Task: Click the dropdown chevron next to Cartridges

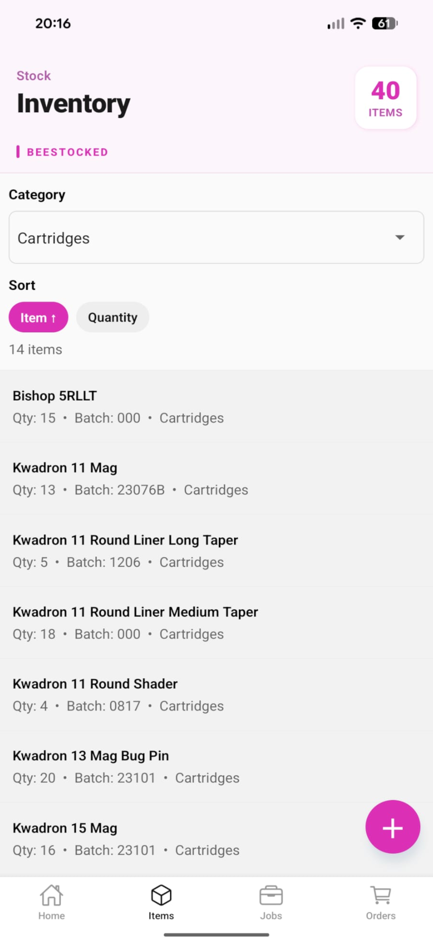Action: 400,237
